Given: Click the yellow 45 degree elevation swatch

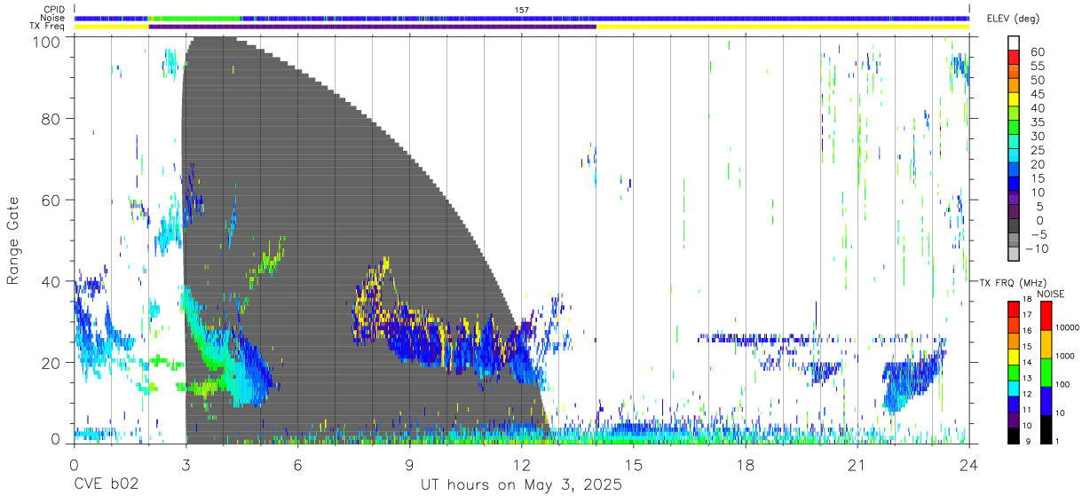Looking at the screenshot, I should click(1015, 100).
